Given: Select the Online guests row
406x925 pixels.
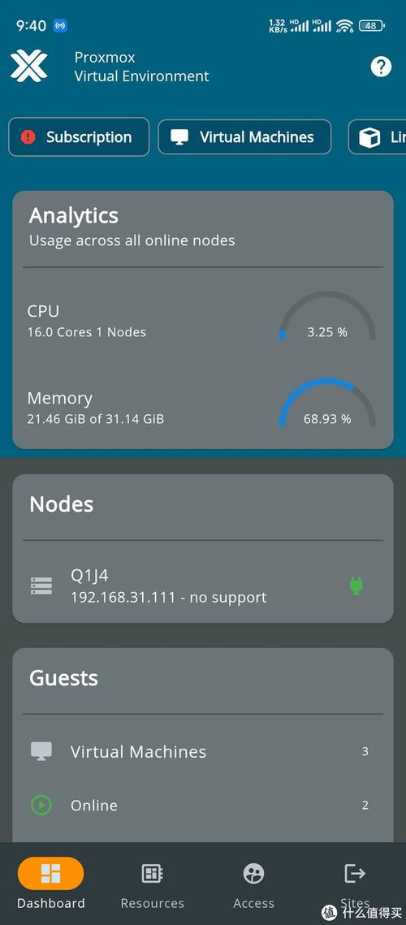Looking at the screenshot, I should (x=203, y=805).
